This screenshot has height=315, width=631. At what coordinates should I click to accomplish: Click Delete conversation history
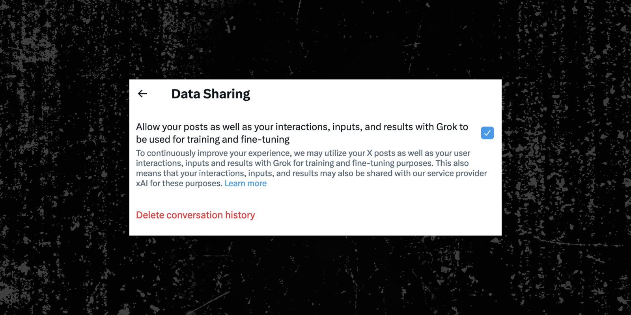tap(195, 215)
